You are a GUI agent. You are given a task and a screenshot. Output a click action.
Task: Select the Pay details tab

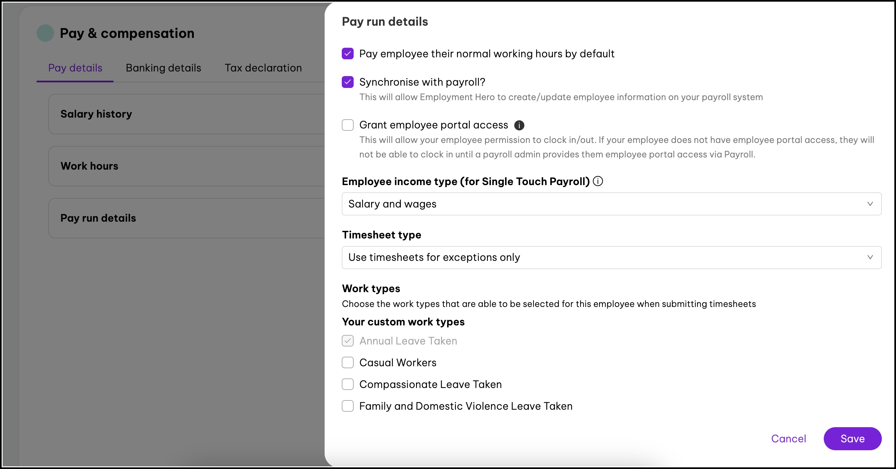click(75, 68)
